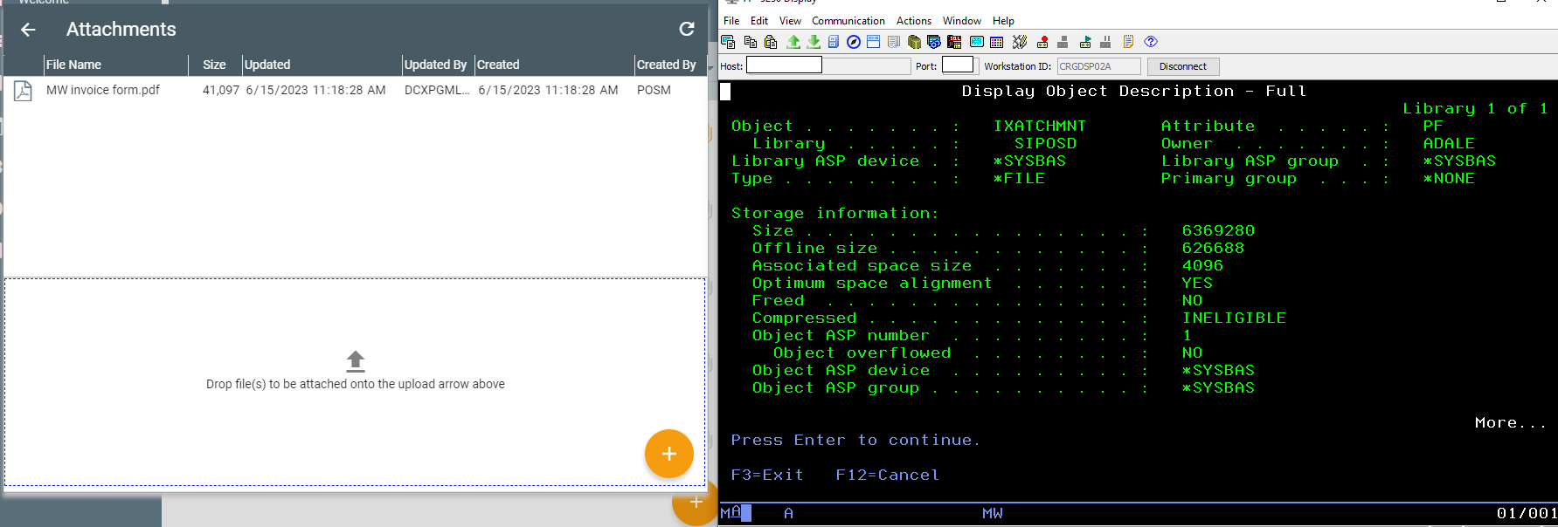Click the Host input field
Image resolution: width=1558 pixels, height=527 pixels.
click(784, 65)
